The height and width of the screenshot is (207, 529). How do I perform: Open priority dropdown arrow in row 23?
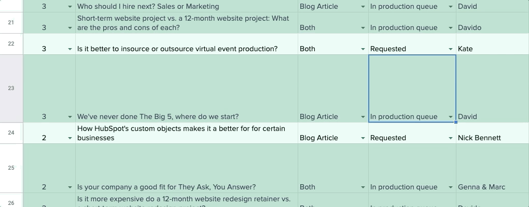point(70,117)
